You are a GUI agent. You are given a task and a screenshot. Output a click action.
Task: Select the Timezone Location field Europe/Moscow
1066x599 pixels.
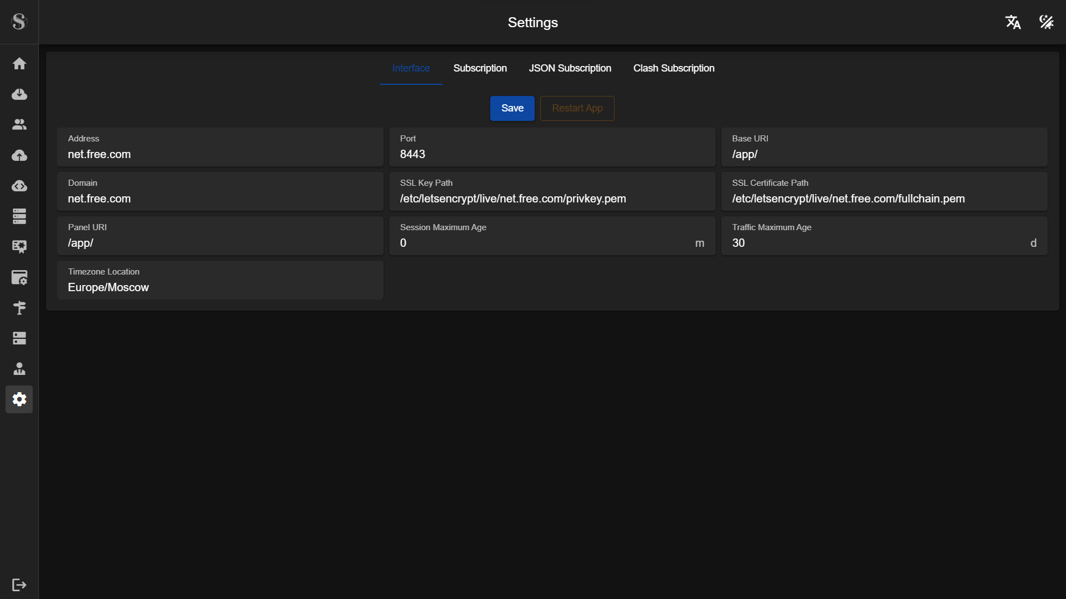coord(220,287)
